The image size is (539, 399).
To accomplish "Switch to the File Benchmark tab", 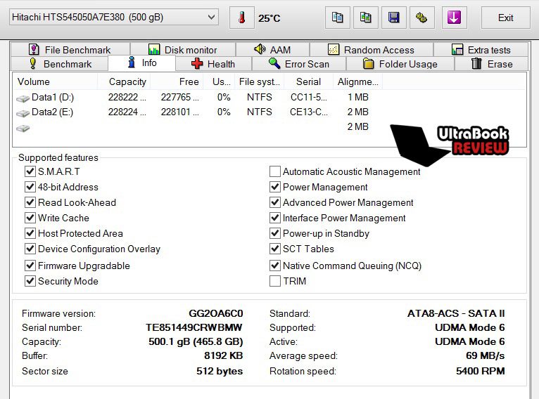I will (70, 50).
